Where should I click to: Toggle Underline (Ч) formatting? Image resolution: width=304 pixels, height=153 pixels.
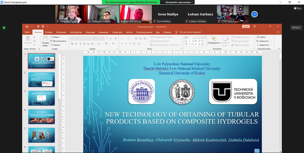coord(80,44)
